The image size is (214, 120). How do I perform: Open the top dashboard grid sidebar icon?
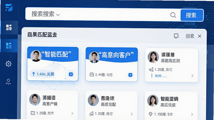[x=9, y=27]
